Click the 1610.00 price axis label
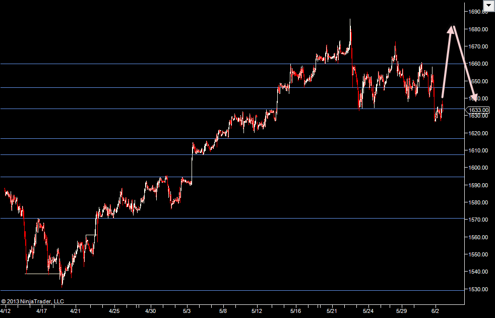 pos(478,150)
